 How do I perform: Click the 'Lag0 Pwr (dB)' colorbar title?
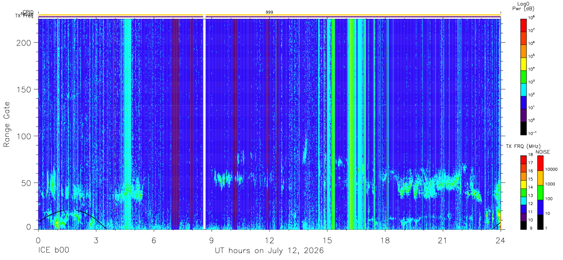tap(523, 6)
